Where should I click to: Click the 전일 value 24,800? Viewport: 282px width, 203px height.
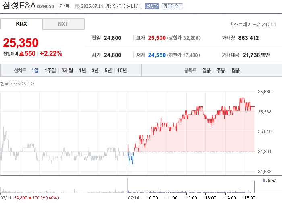pos(112,38)
